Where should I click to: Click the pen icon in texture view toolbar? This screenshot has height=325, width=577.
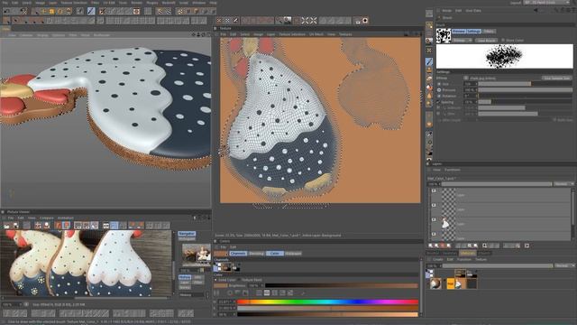[236, 21]
